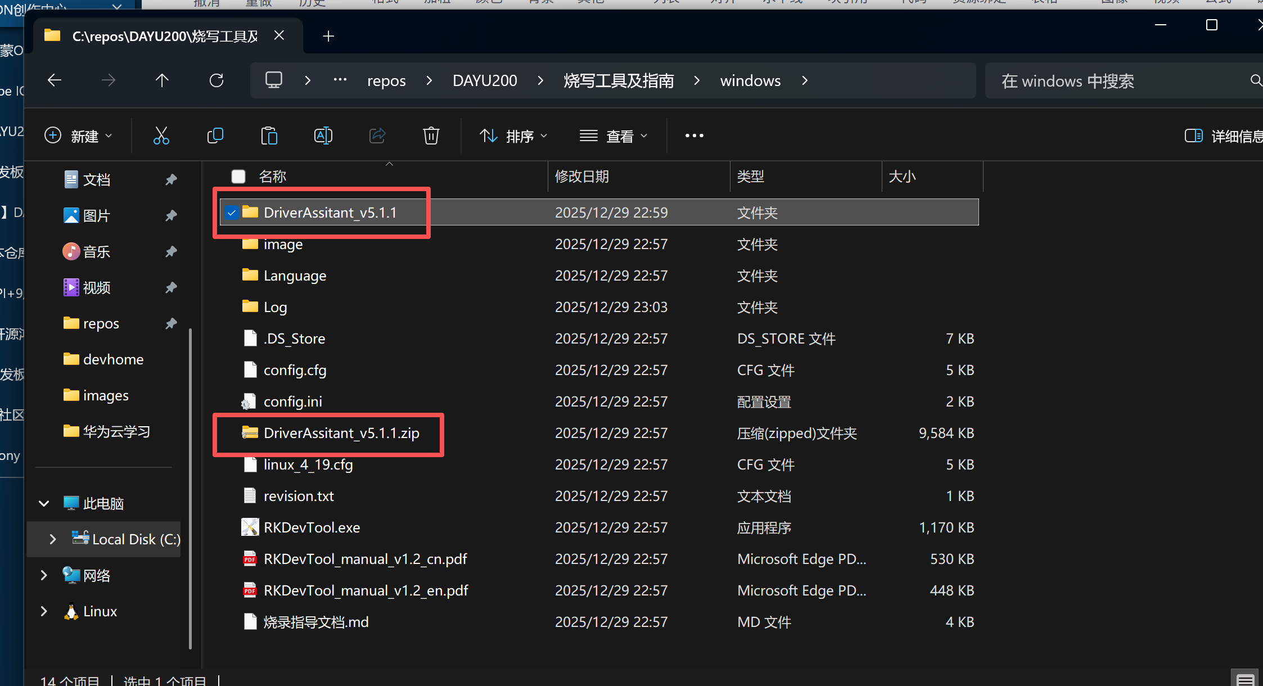Uncheck the DriverAssitant_v5.1.1 folder checkbox
This screenshot has height=686, width=1263.
pyautogui.click(x=232, y=213)
